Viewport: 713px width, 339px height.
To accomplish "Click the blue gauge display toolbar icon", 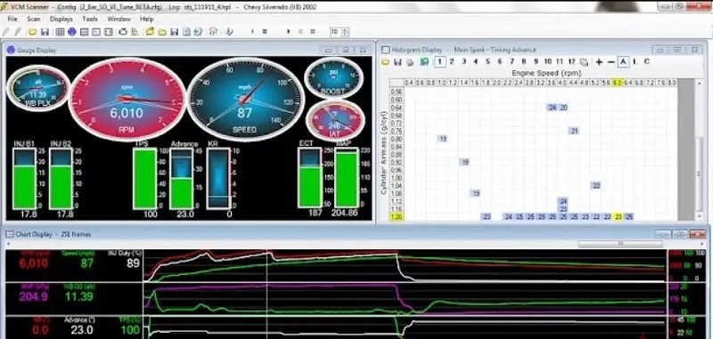I will [x=71, y=32].
